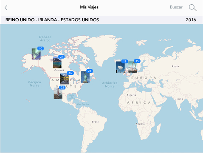
Task: Tap the blue 28 count badge
Action: point(90,71)
